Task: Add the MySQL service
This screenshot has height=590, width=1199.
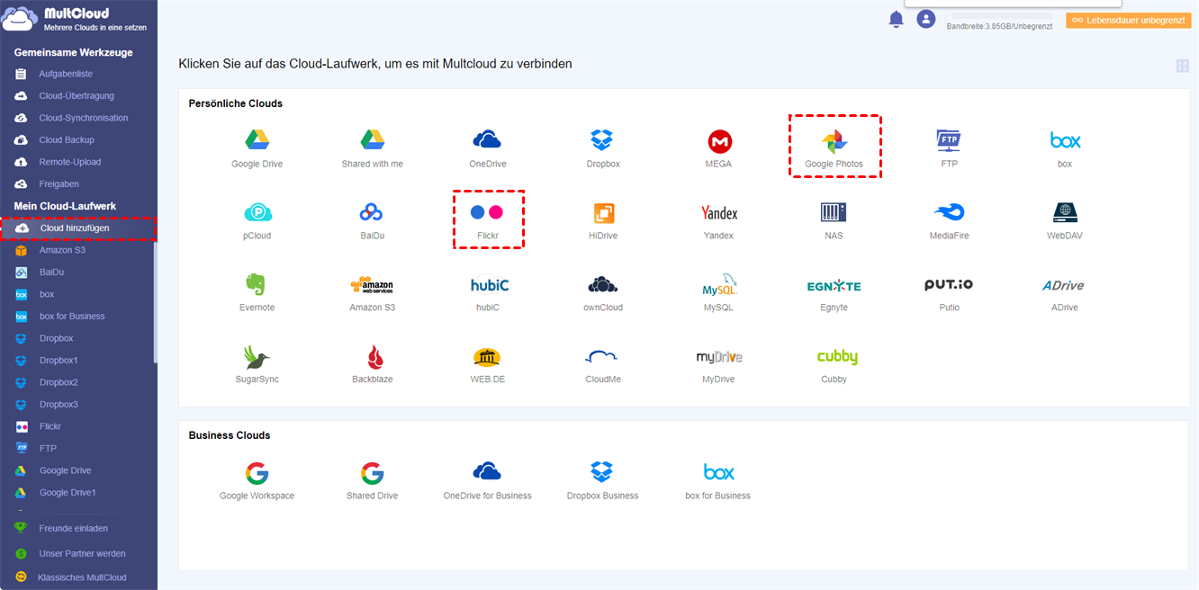Action: [719, 285]
